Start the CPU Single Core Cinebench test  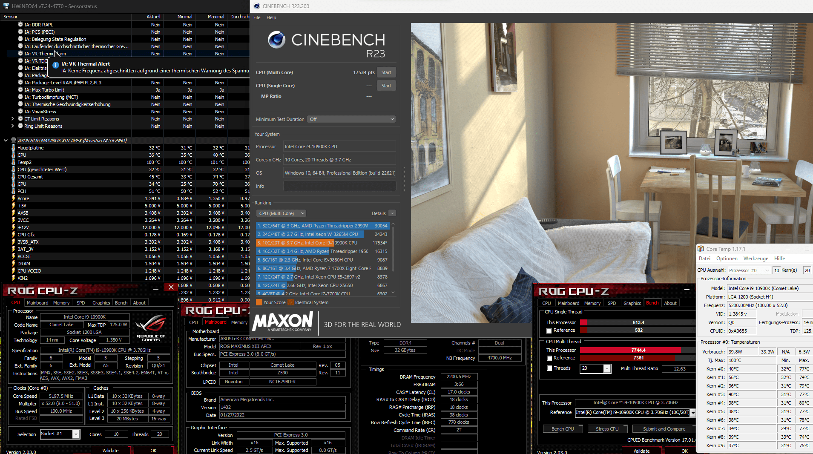pos(386,86)
